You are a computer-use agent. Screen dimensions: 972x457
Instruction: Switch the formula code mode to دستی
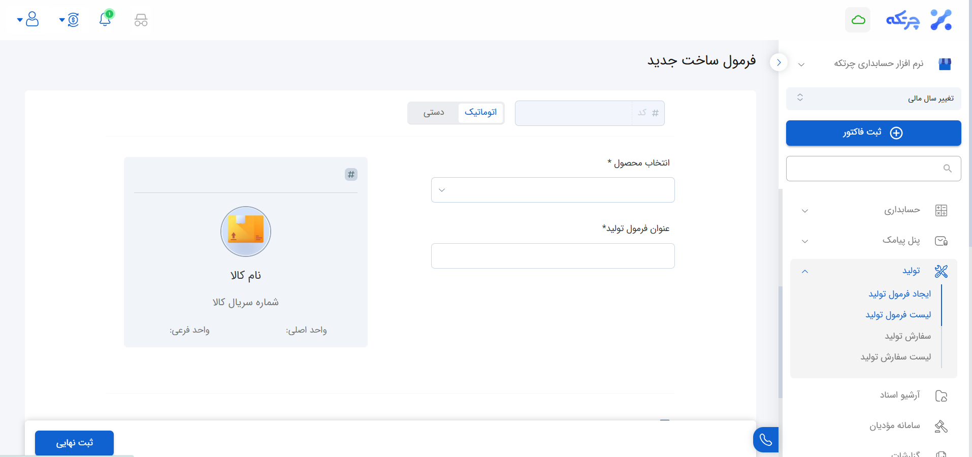[x=432, y=113]
